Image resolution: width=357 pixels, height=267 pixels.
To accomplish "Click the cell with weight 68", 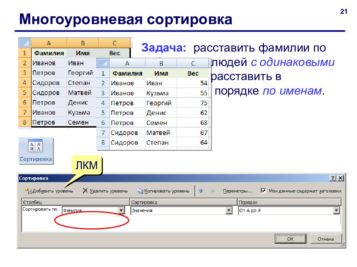I will pyautogui.click(x=193, y=123).
